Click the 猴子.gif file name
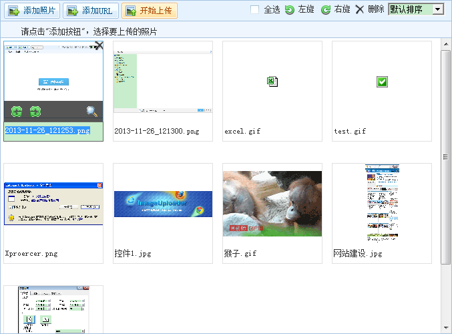This screenshot has height=334, width=452. (240, 254)
